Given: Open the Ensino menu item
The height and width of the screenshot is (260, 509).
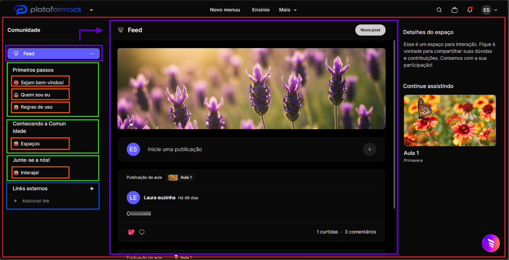Looking at the screenshot, I should tap(261, 10).
